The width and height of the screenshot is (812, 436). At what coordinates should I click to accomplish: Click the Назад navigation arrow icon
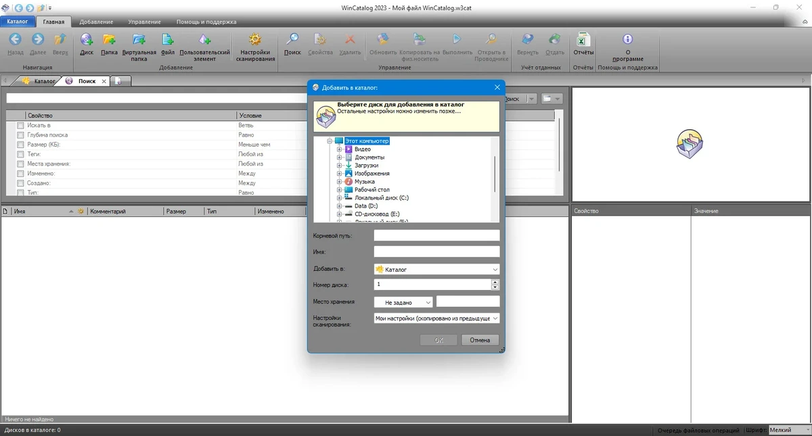point(15,39)
